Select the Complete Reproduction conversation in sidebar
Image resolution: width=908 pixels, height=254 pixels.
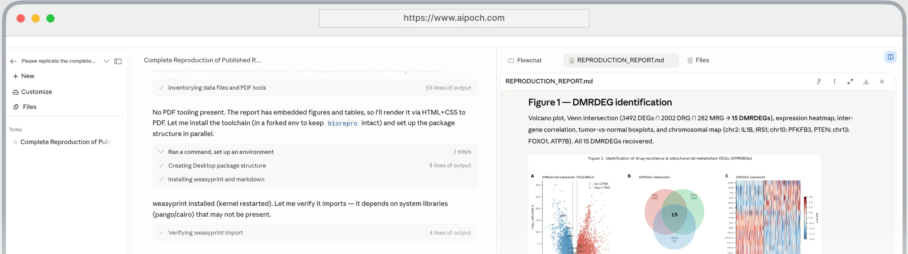coord(62,142)
